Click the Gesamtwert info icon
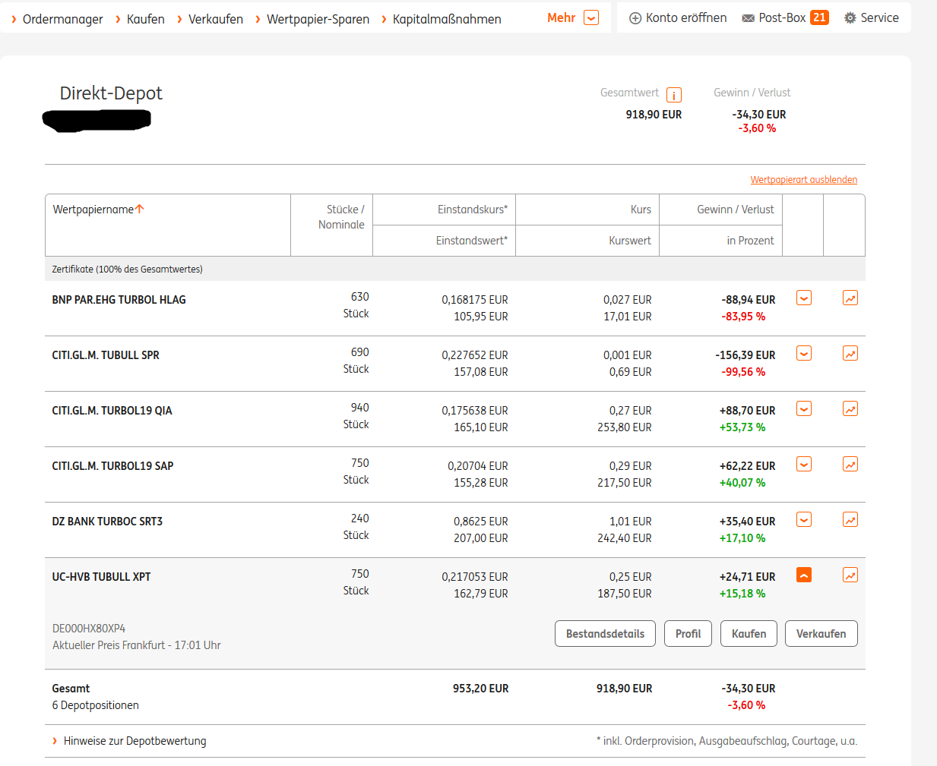Image resolution: width=937 pixels, height=766 pixels. tap(673, 95)
